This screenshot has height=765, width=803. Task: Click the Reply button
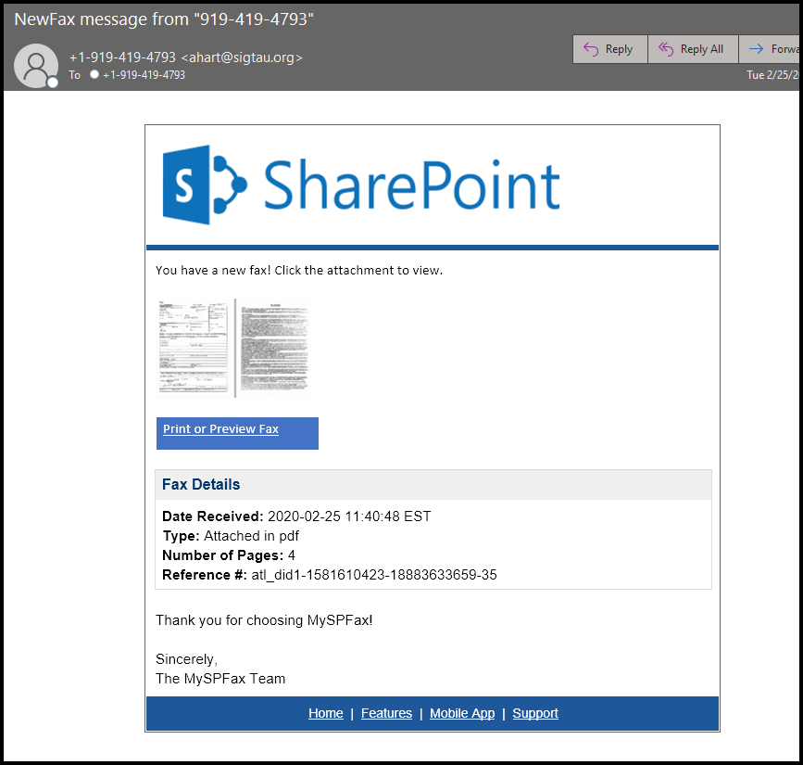click(x=610, y=49)
